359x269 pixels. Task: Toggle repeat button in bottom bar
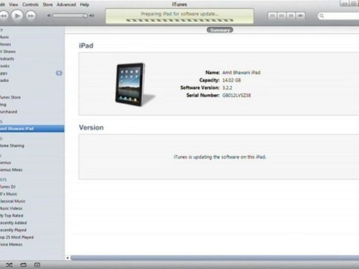tap(23, 265)
